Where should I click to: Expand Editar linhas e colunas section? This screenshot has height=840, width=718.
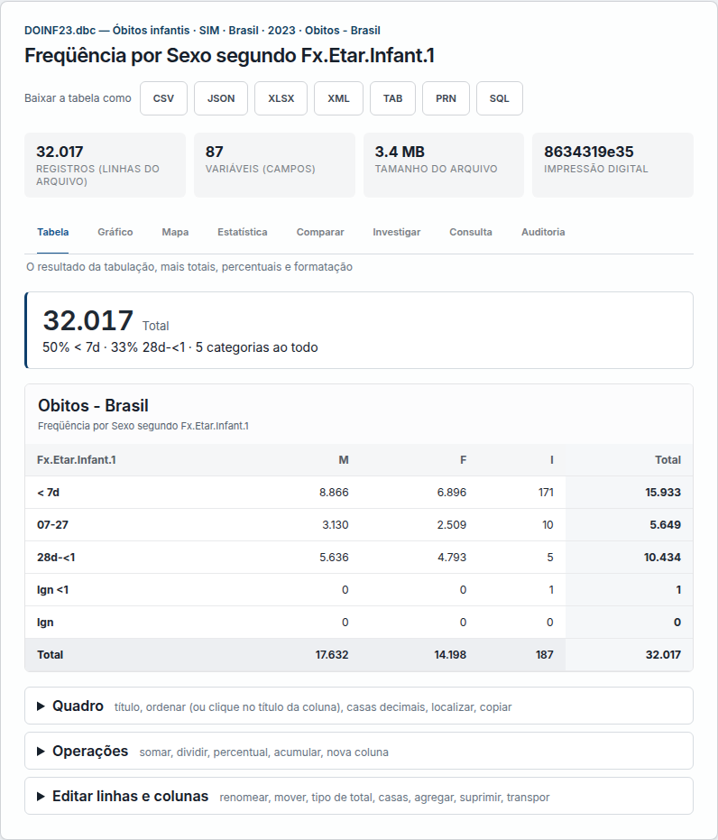pyautogui.click(x=359, y=796)
